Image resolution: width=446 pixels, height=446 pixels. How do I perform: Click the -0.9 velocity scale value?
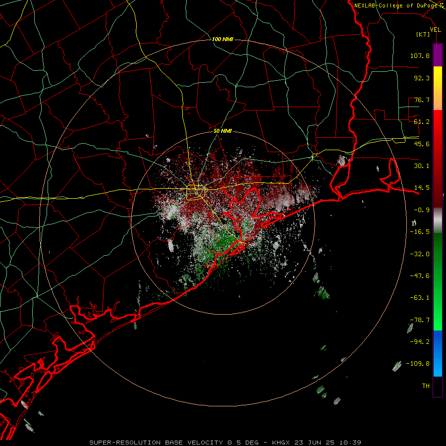coord(422,210)
